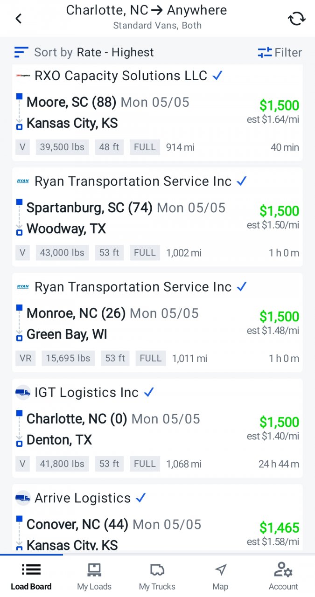Tap the sort lines icon
The height and width of the screenshot is (597, 315).
click(x=21, y=52)
